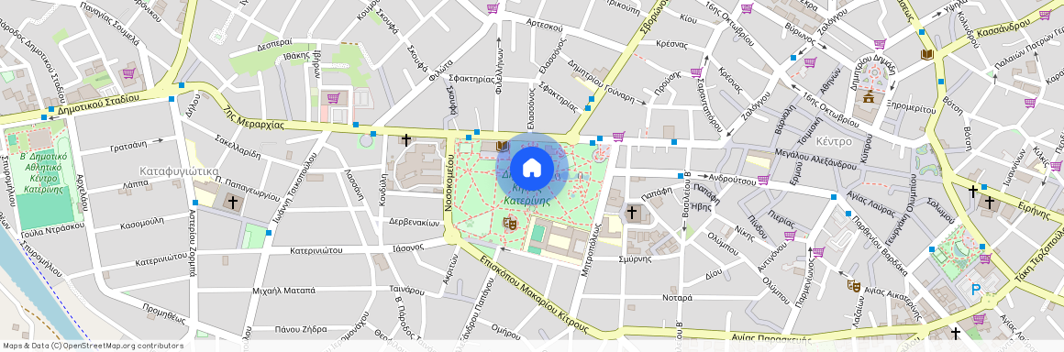Select the Δερβενακίων street label
Viewport: 1064px width, 352px height.
(x=414, y=223)
